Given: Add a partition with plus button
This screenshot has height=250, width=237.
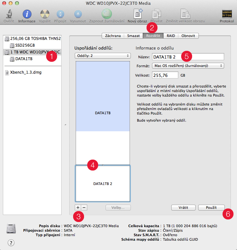Looking at the screenshot, I should tap(78, 208).
